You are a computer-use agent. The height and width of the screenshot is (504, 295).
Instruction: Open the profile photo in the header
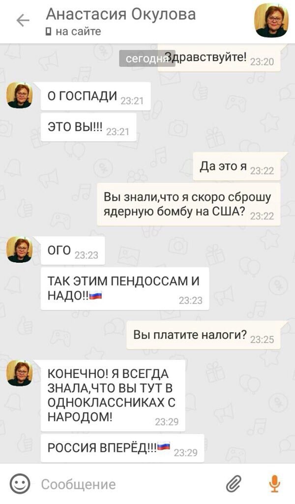point(271,21)
